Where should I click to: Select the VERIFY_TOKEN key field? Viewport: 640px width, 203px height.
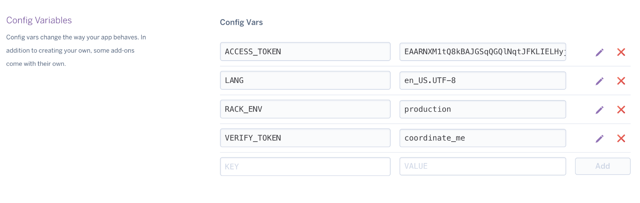click(x=305, y=138)
